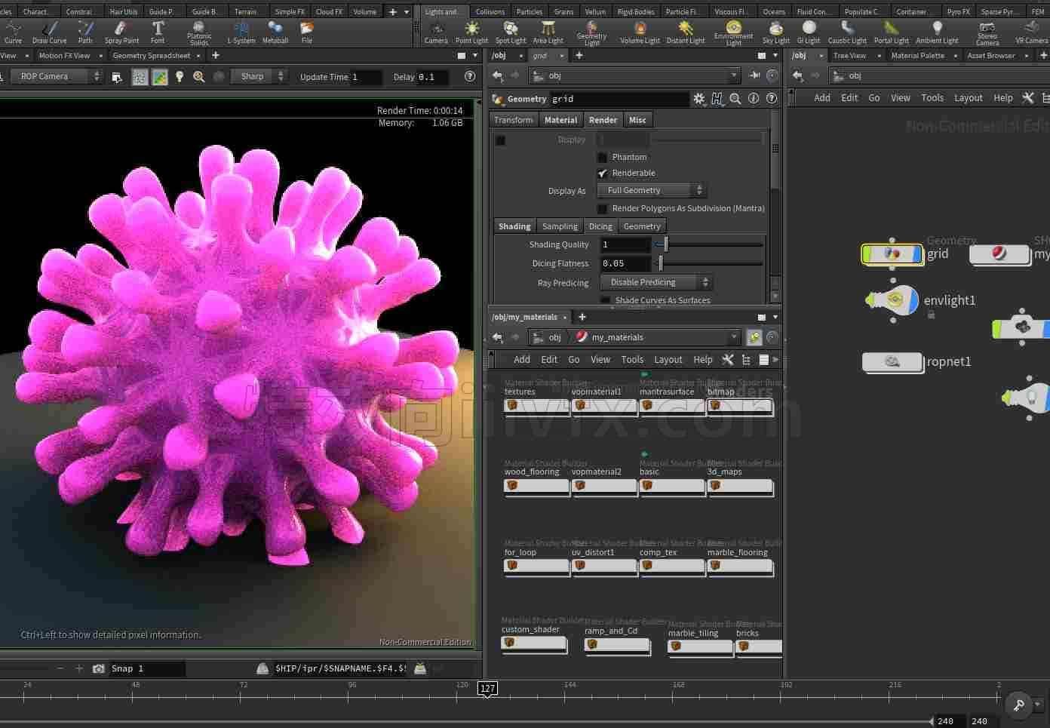
Task: Select the Distant Light tool
Action: [686, 32]
